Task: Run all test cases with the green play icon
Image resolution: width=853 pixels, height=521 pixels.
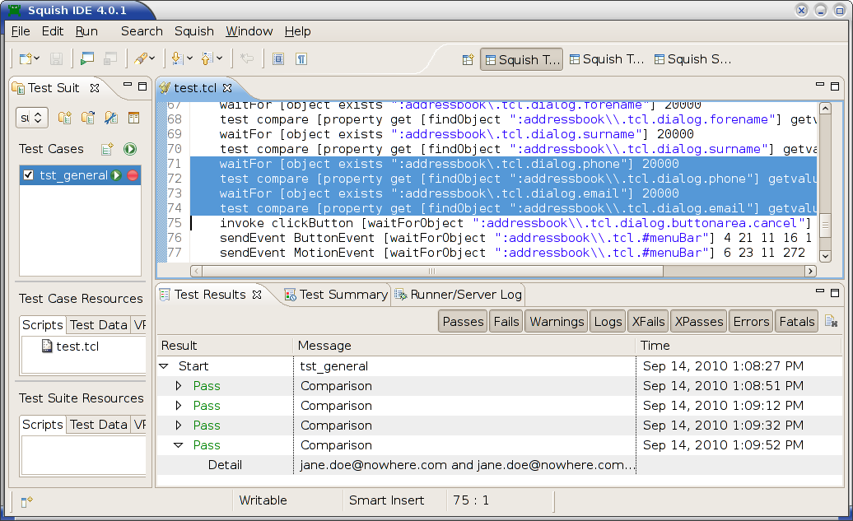Action: pos(129,149)
